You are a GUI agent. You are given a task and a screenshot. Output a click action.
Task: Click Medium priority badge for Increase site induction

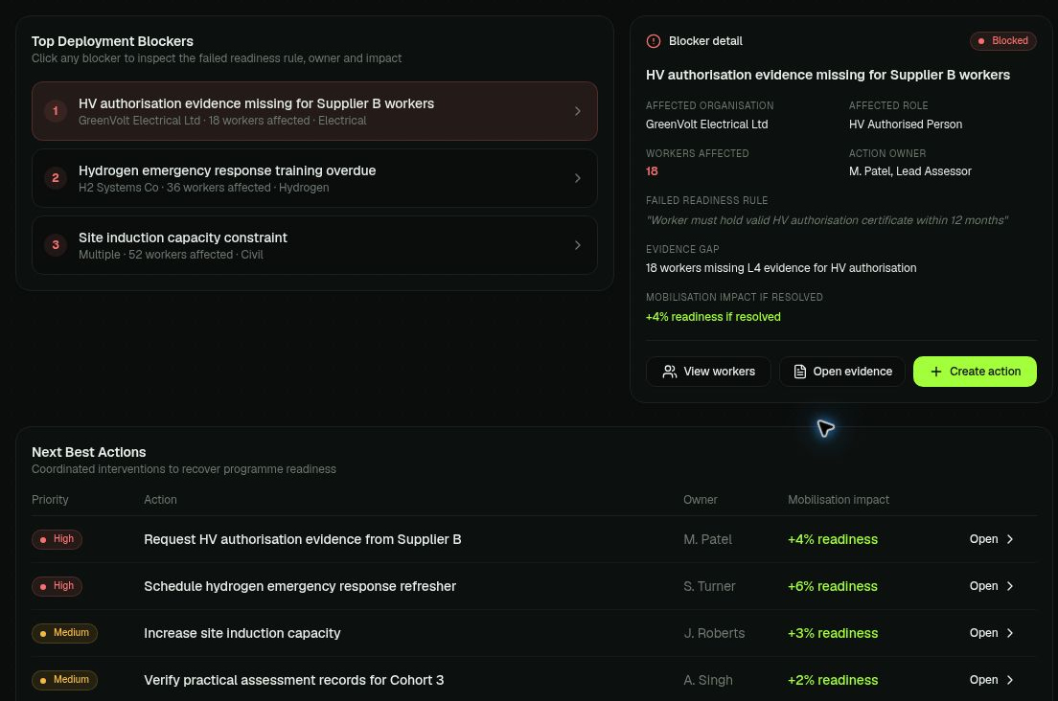tap(65, 633)
